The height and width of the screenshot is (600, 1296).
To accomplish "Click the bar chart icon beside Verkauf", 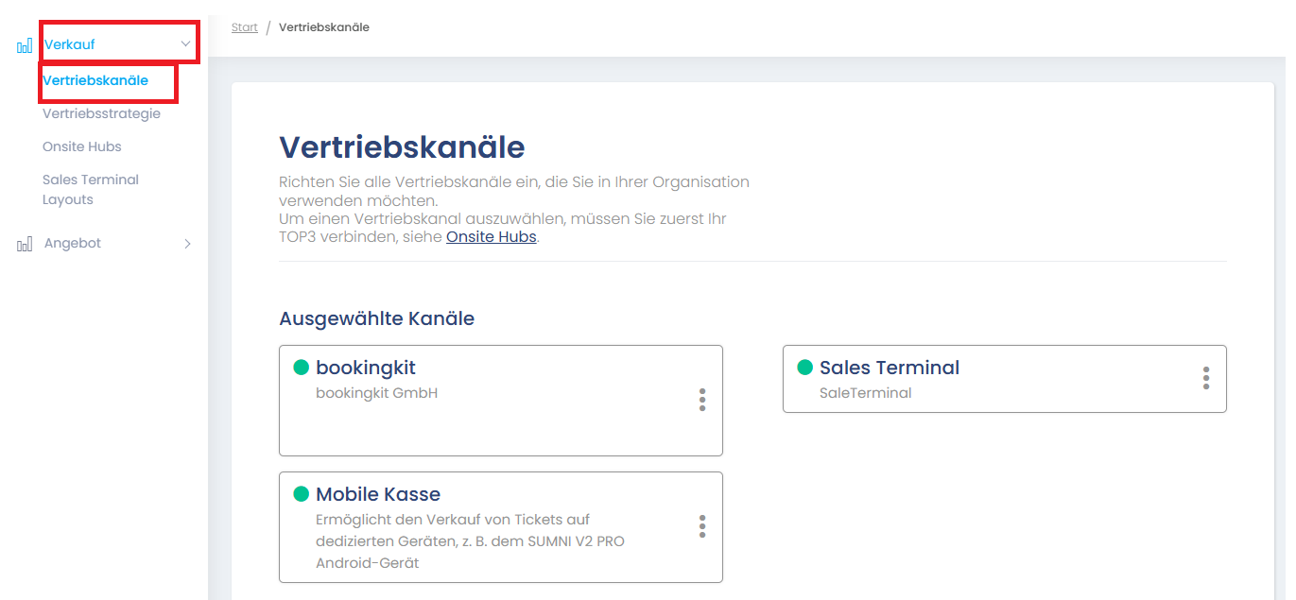I will click(25, 45).
